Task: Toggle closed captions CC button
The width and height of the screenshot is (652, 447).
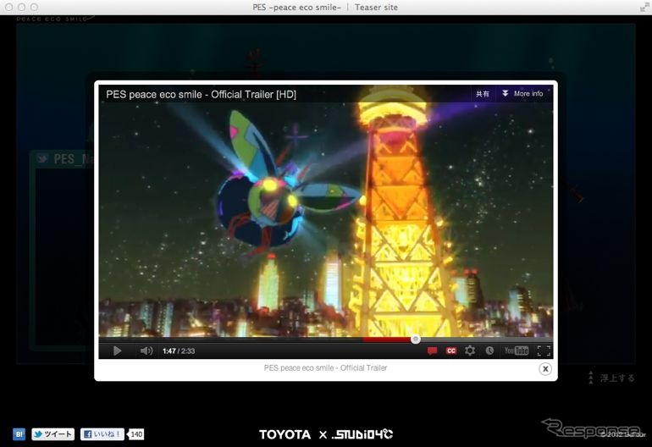Action: tap(451, 350)
